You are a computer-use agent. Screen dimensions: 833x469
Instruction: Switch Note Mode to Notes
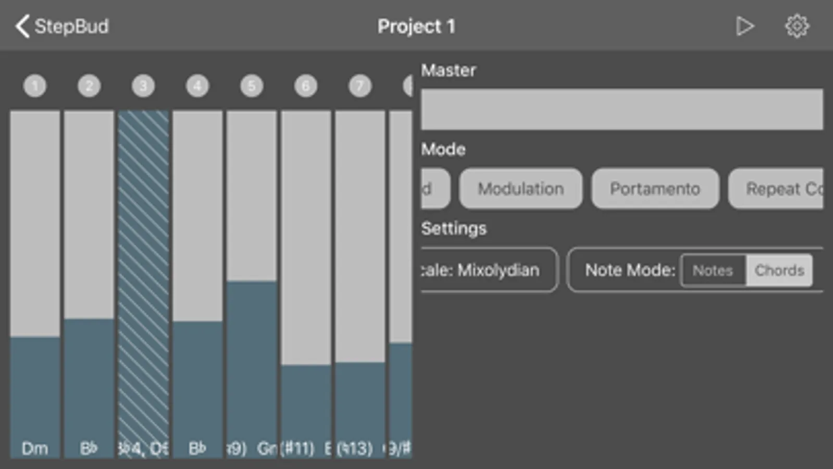click(713, 270)
